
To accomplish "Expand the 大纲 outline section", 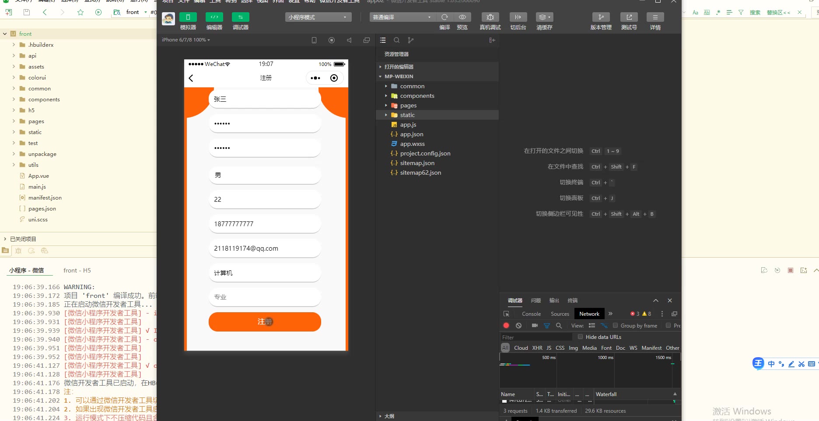I will click(437, 416).
